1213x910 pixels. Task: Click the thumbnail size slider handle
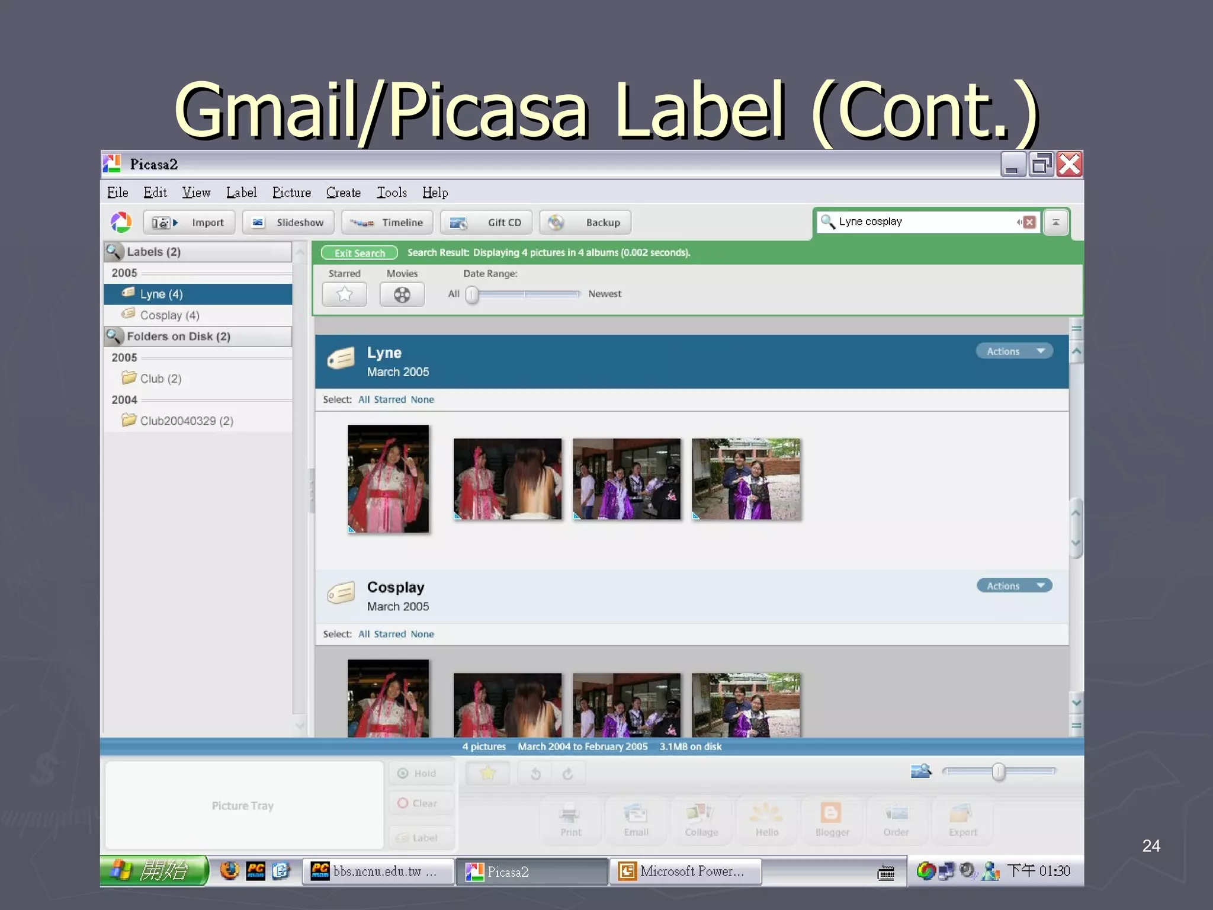coord(999,772)
